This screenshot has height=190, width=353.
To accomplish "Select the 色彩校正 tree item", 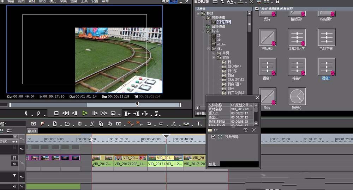I will click(x=223, y=22).
